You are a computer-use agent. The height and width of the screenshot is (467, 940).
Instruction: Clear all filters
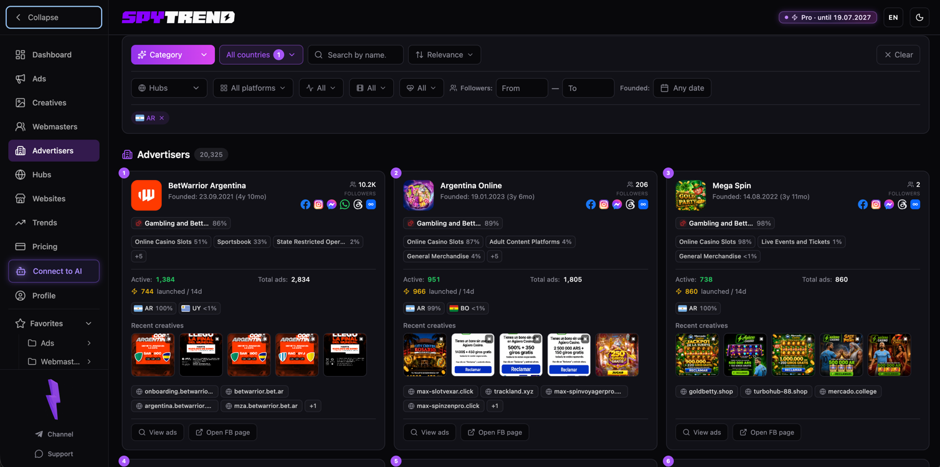coord(898,55)
